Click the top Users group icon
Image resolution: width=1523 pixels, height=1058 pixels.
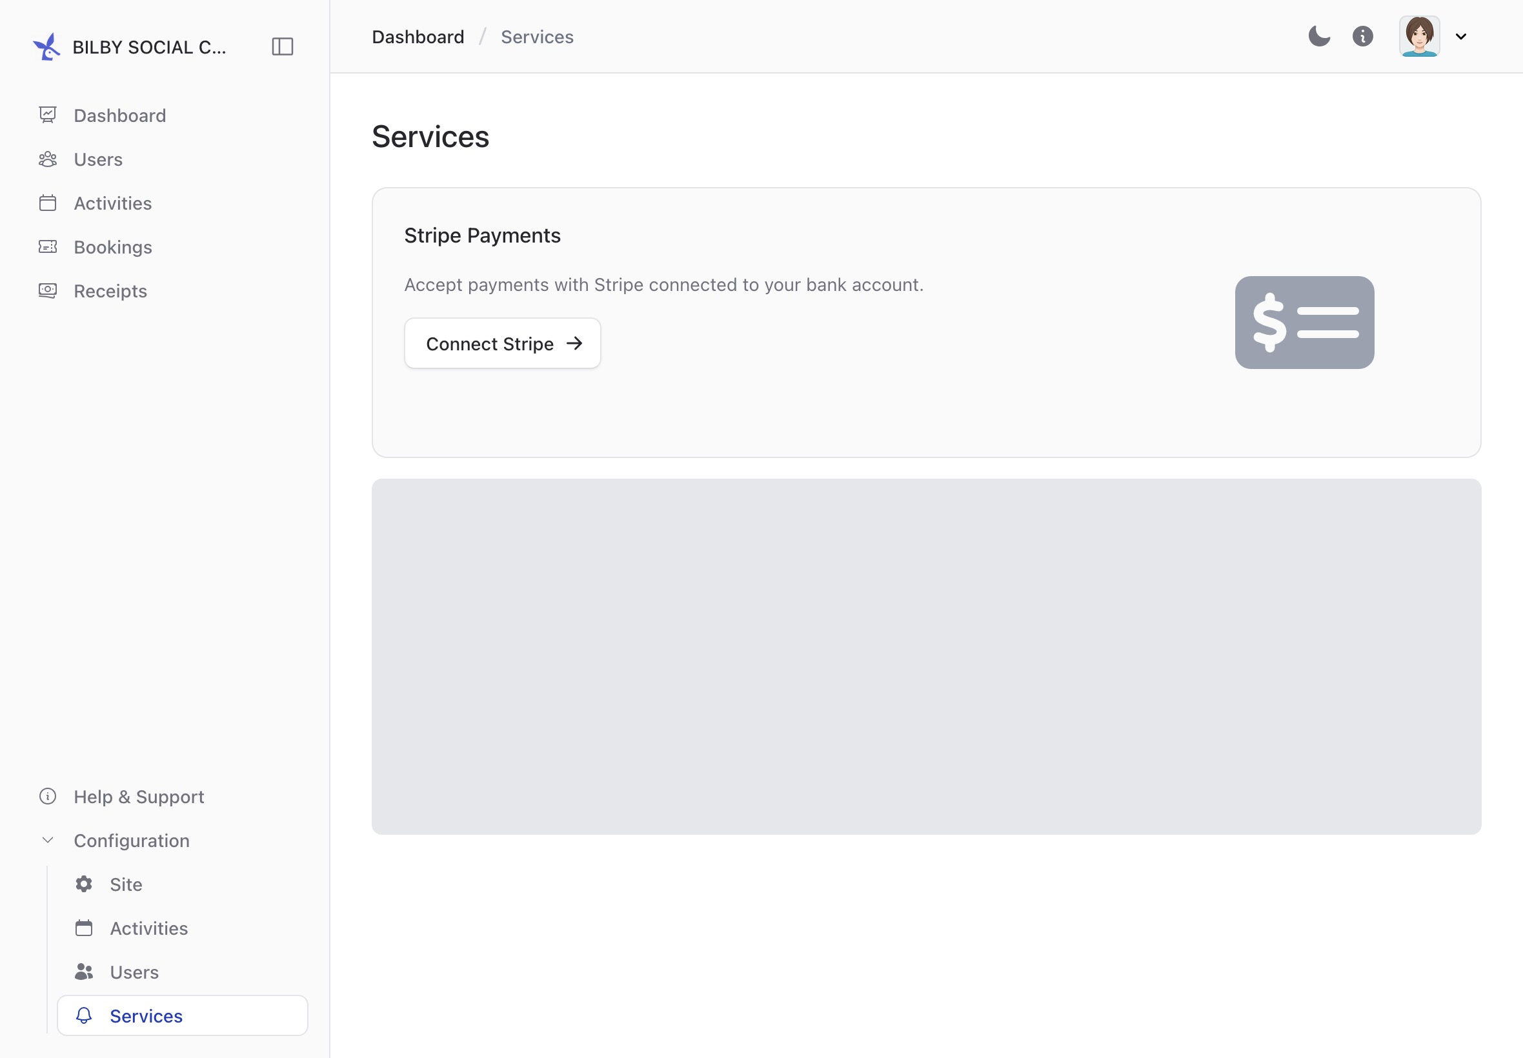[x=48, y=159]
